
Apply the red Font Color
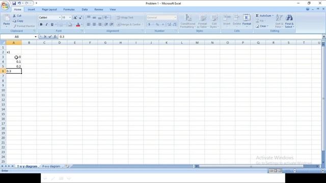pos(78,25)
